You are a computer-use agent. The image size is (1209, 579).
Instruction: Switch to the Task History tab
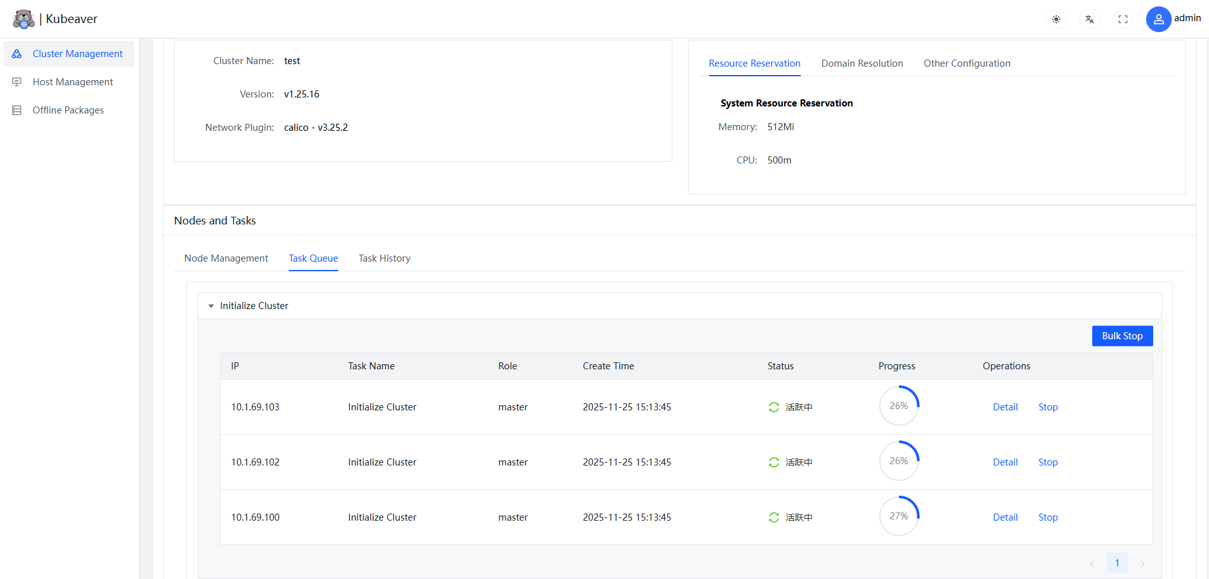pyautogui.click(x=384, y=258)
